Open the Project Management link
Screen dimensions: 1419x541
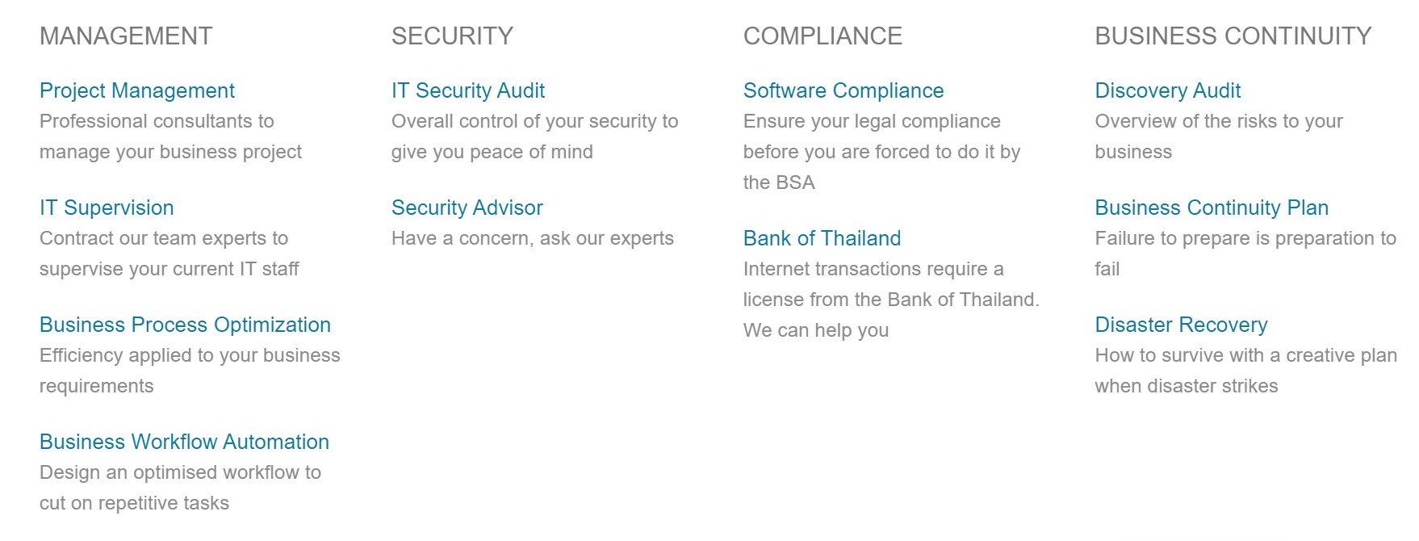[x=137, y=90]
